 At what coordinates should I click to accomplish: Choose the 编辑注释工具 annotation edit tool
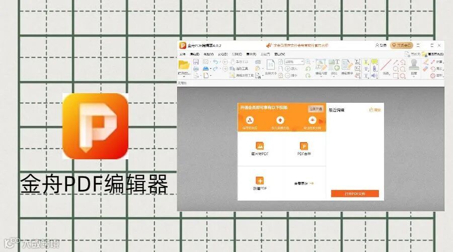242,75
